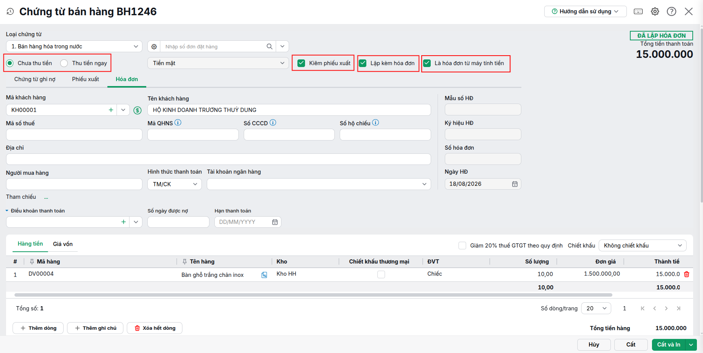Open Tài khoản ngân hàng dropdown

click(x=319, y=184)
